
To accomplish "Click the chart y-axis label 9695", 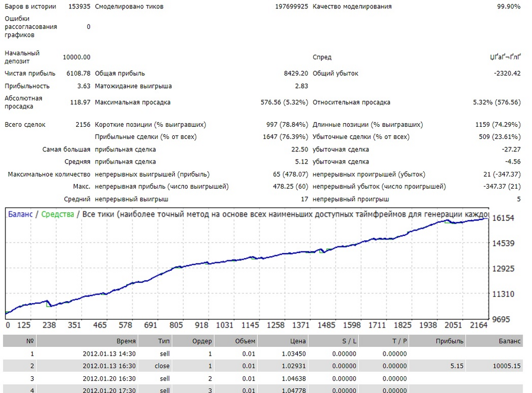I will (501, 320).
